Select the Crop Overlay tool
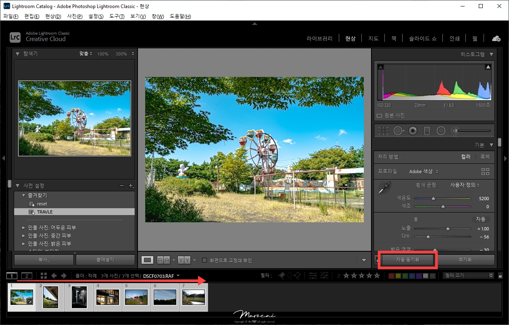 (x=383, y=130)
